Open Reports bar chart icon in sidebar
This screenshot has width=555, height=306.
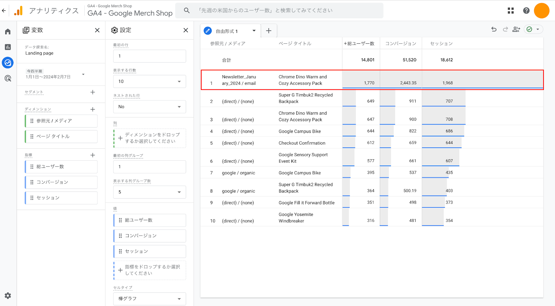click(x=8, y=47)
